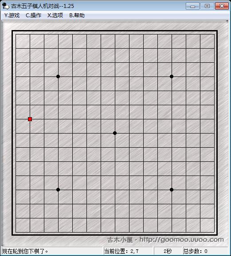Place a stone on center star point
This screenshot has height=256, width=231.
click(115, 133)
